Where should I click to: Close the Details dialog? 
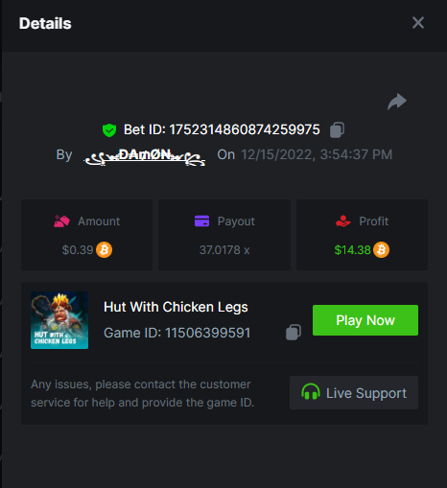[x=418, y=23]
